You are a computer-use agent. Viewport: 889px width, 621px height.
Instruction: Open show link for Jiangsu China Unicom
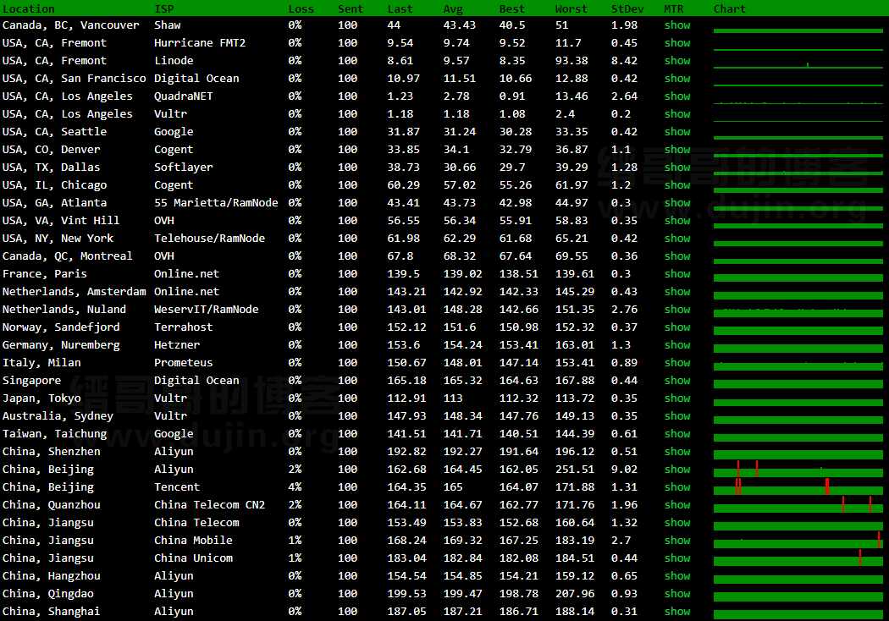point(677,558)
